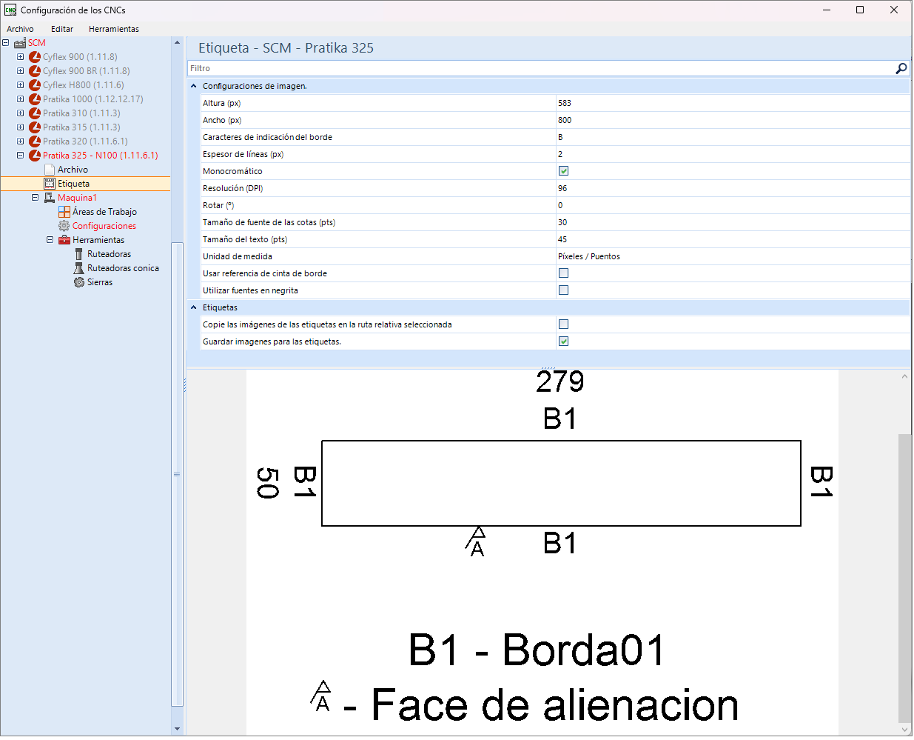Select Ruteadoras conica tree item
Screen dimensions: 914x740
pos(123,268)
